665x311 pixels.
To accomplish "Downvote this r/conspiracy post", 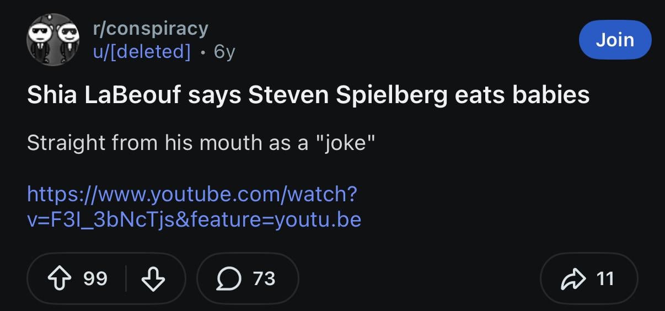I will coord(153,279).
